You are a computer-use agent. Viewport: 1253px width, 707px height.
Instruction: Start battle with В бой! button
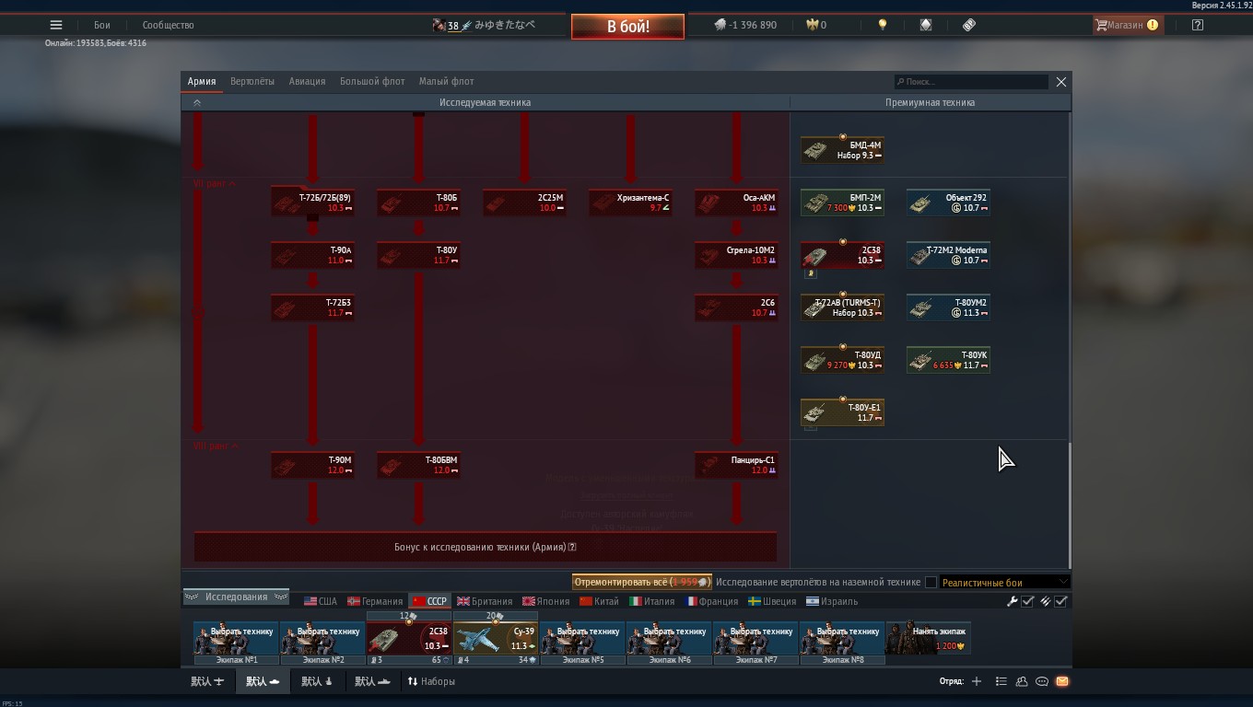pos(627,27)
